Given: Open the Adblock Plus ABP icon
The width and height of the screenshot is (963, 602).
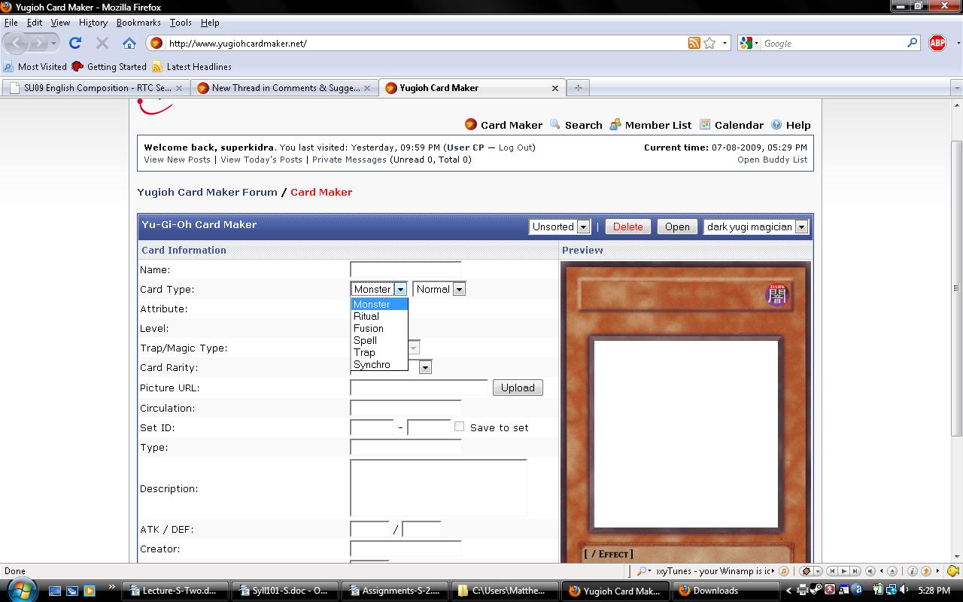Looking at the screenshot, I should pos(937,43).
